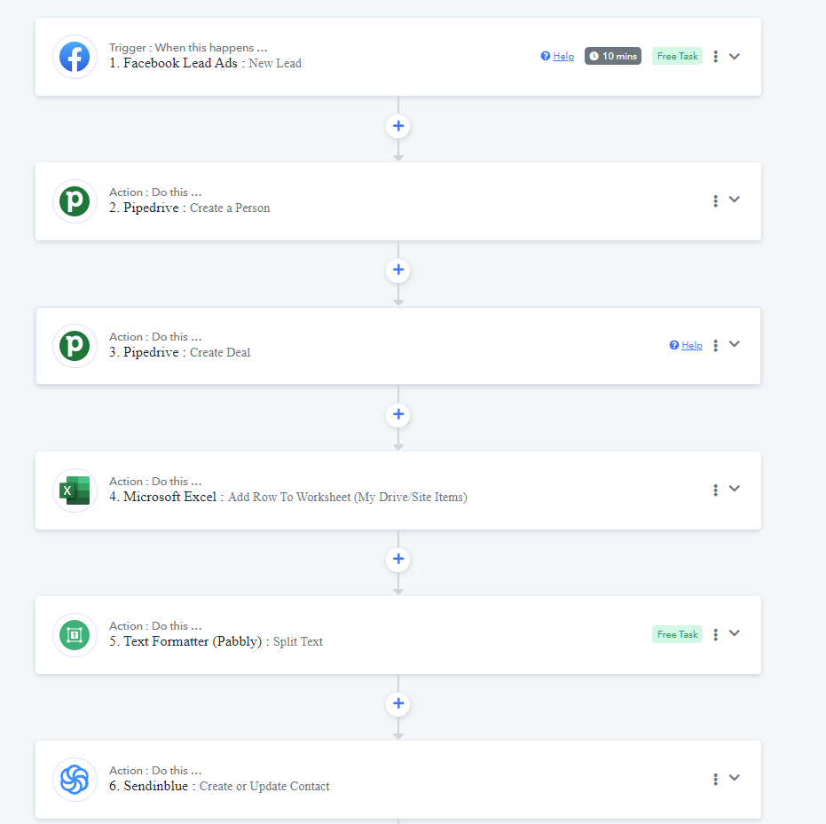Open the three-dot menu for Sendinblue step
826x824 pixels.
[715, 779]
